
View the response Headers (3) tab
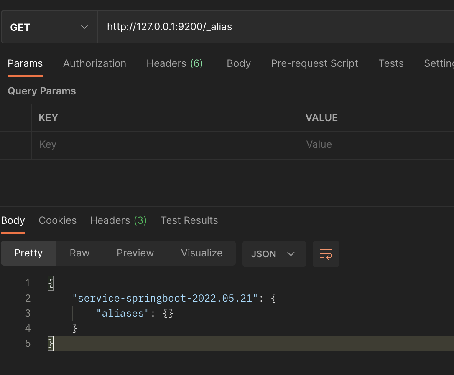(118, 220)
